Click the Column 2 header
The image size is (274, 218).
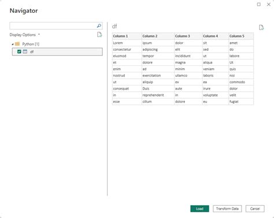(x=158, y=36)
